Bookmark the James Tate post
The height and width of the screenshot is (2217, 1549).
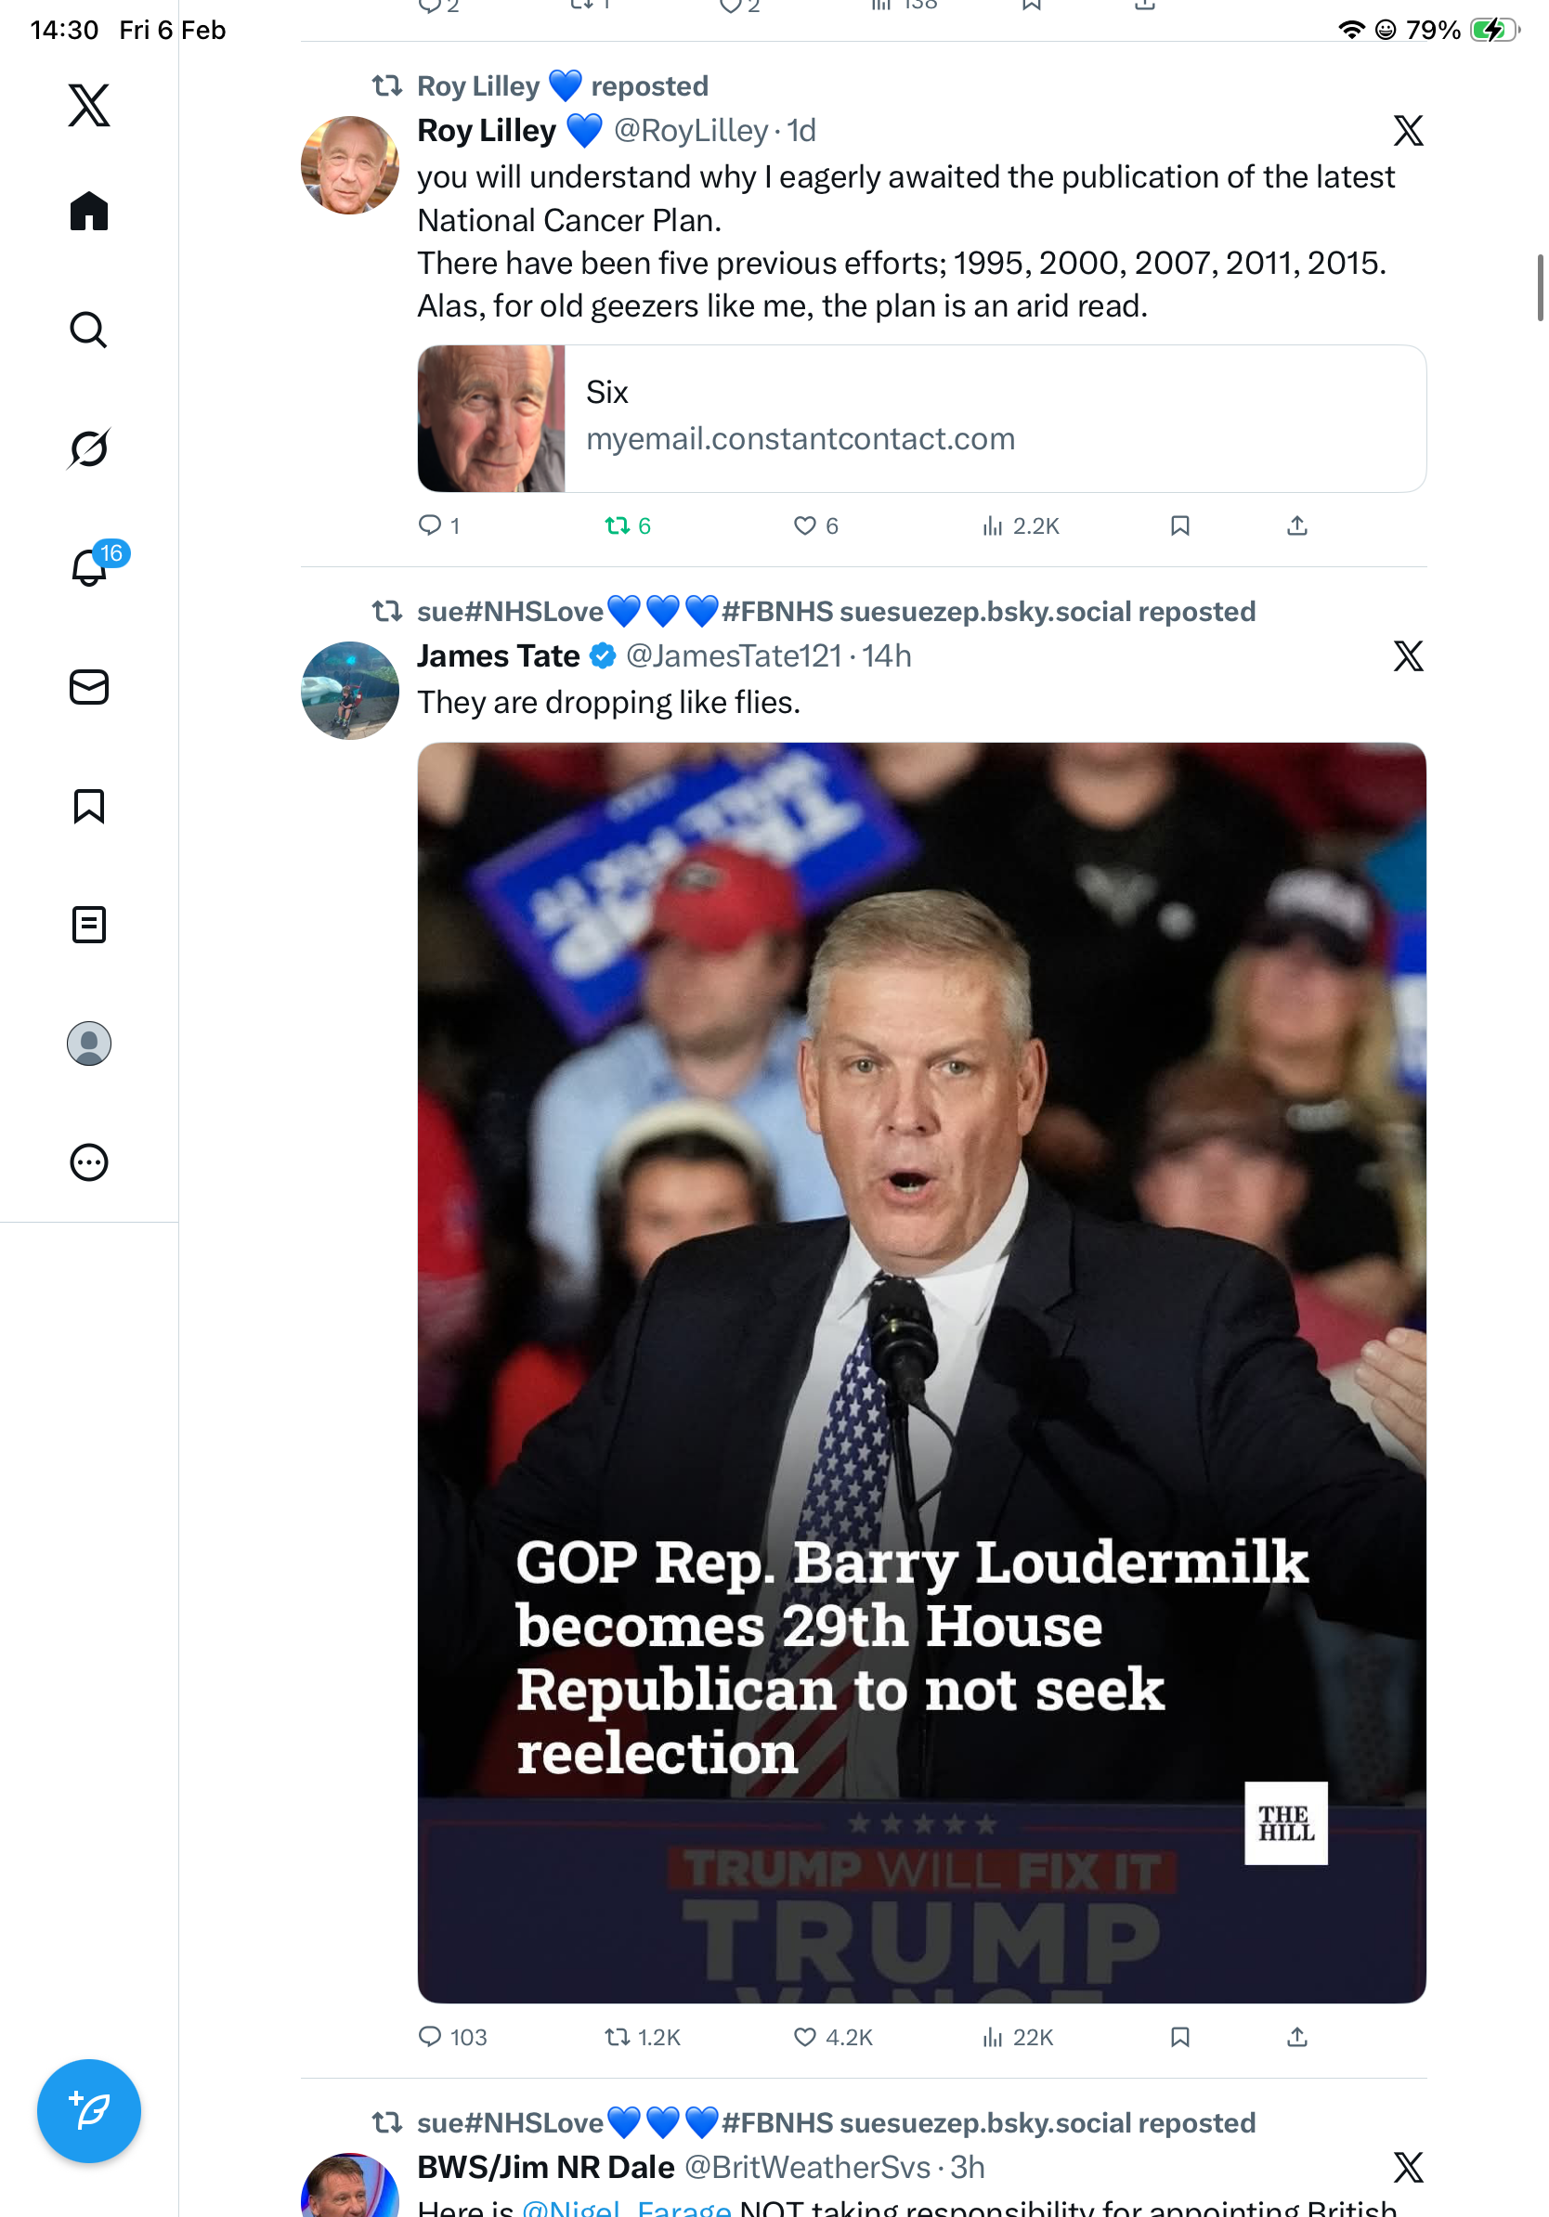[x=1179, y=2037]
